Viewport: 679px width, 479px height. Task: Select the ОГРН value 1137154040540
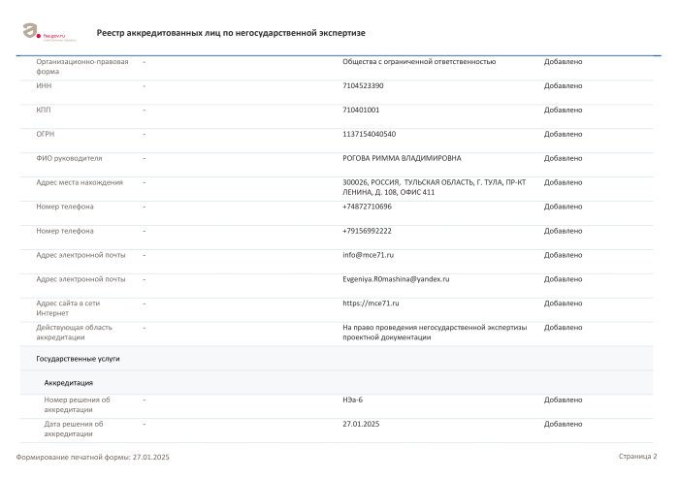(369, 134)
